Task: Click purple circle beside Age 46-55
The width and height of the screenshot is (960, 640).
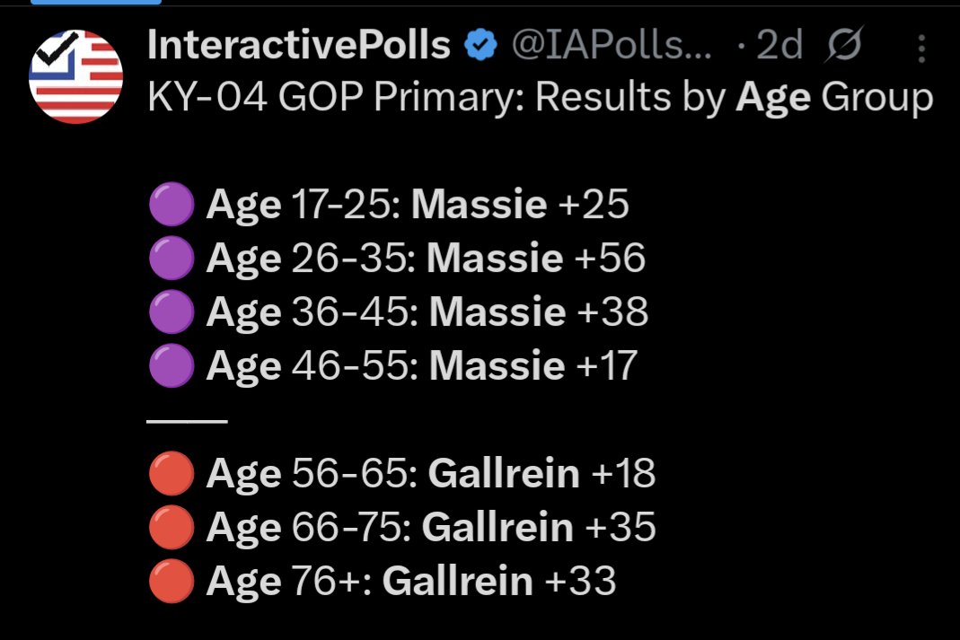Action: tap(172, 365)
